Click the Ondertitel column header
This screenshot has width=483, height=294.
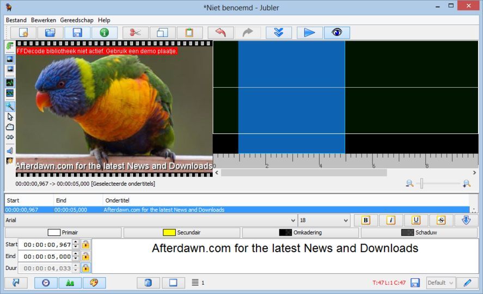(x=286, y=200)
